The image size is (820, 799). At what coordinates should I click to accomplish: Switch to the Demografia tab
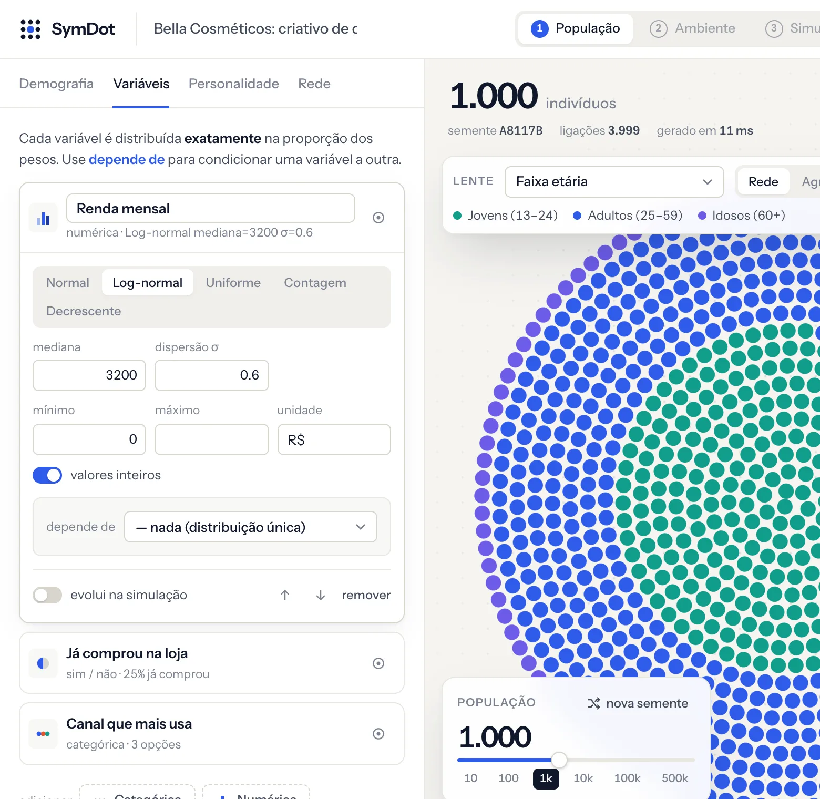56,84
